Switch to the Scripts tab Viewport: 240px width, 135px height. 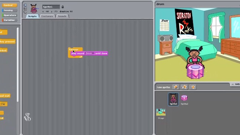(x=32, y=16)
